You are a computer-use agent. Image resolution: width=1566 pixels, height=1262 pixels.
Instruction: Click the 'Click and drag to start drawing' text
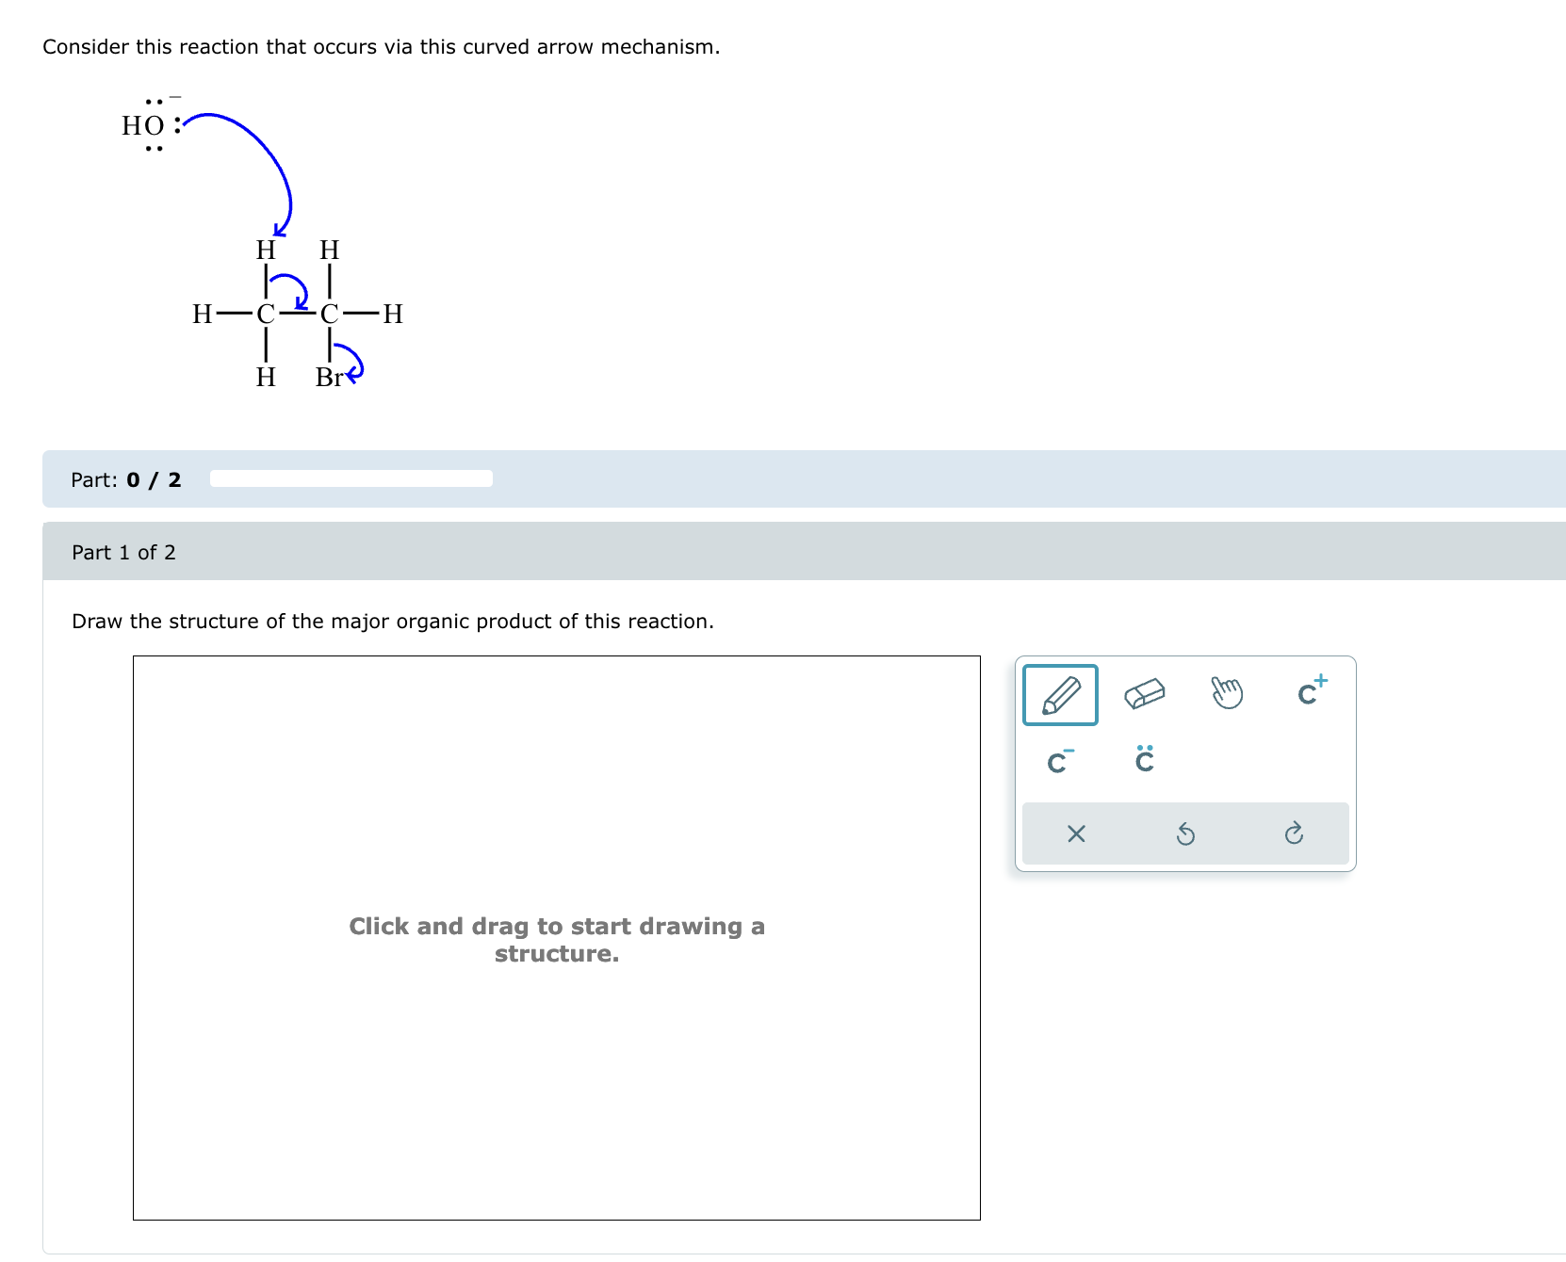pos(557,939)
